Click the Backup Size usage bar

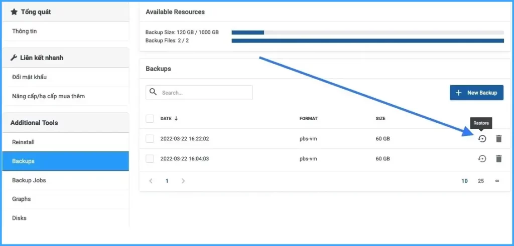367,33
